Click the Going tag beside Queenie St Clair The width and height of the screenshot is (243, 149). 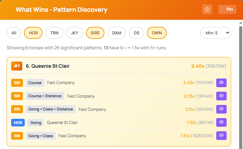point(36,123)
